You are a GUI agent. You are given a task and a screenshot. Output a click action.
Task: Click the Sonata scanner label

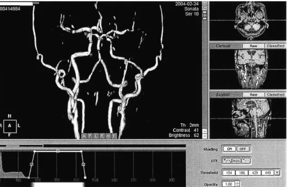point(191,9)
